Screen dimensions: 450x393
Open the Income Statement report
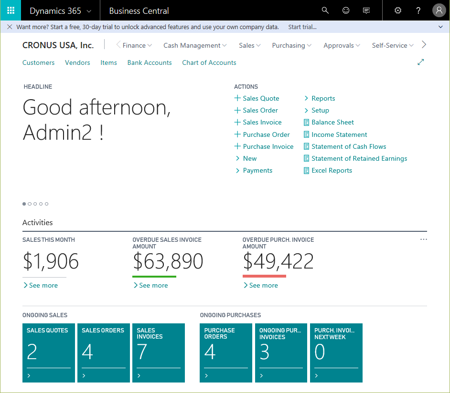[335, 134]
